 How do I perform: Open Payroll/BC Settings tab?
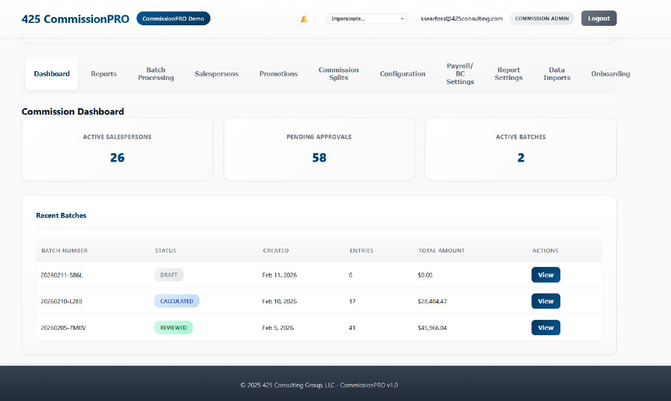460,74
